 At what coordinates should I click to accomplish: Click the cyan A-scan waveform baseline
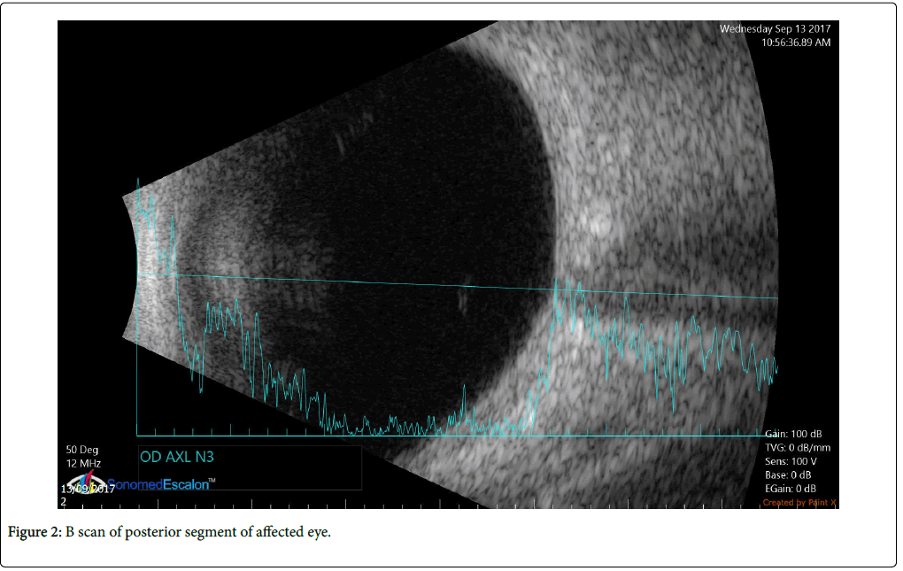[443, 436]
